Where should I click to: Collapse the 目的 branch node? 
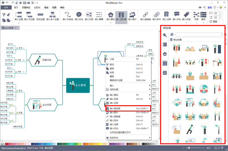tap(17, 91)
